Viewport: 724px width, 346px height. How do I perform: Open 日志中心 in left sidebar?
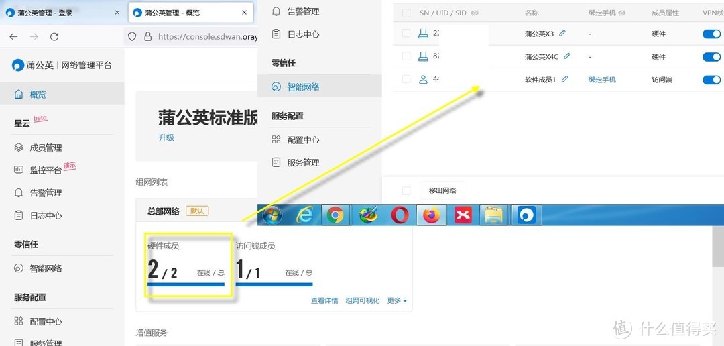(x=46, y=216)
